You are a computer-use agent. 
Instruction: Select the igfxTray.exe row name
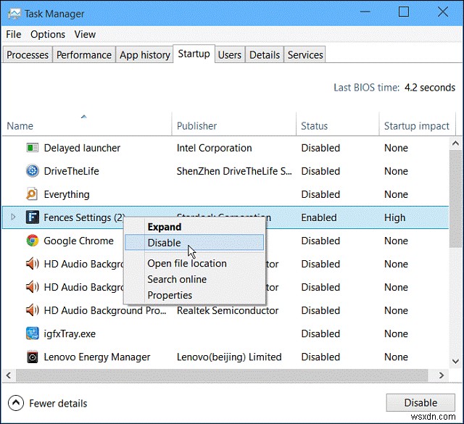(70, 333)
